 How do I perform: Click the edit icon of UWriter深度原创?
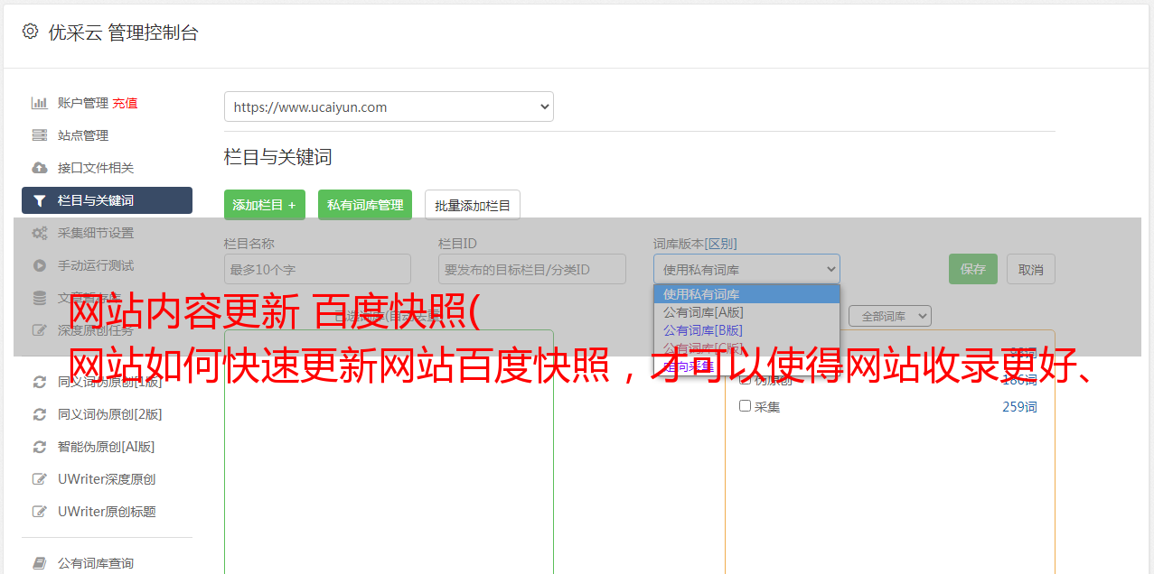coord(39,479)
